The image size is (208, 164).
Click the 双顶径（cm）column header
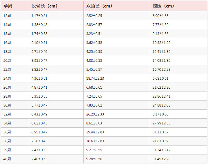pyautogui.click(x=99, y=6)
